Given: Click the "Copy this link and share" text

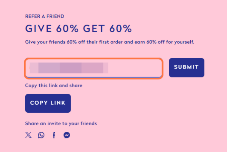Looking at the screenshot, I should point(54,86).
